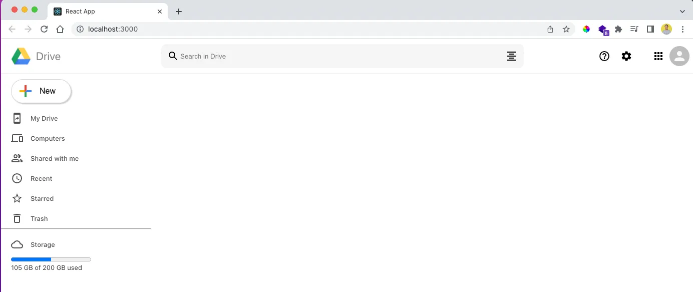693x292 pixels.
Task: Click the Shared with me people icon
Action: click(x=17, y=158)
